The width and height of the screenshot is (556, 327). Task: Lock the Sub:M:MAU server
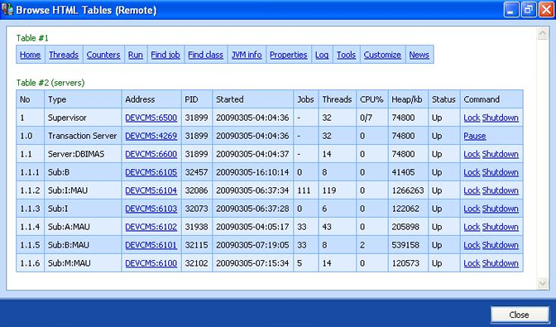[472, 263]
